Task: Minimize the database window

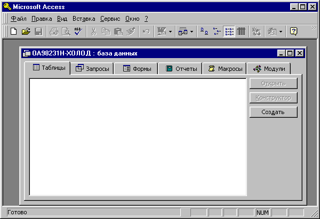Action: [281, 53]
